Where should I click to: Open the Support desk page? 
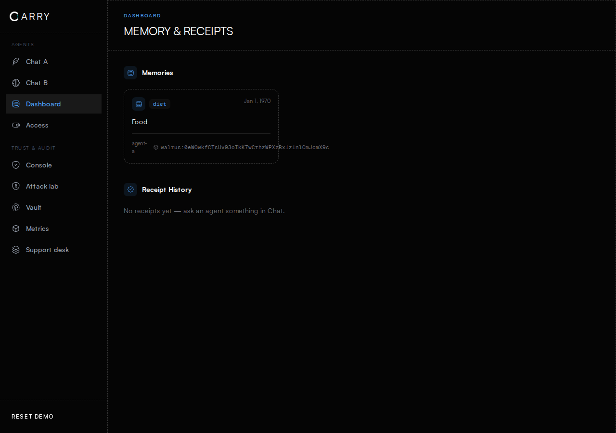point(53,250)
